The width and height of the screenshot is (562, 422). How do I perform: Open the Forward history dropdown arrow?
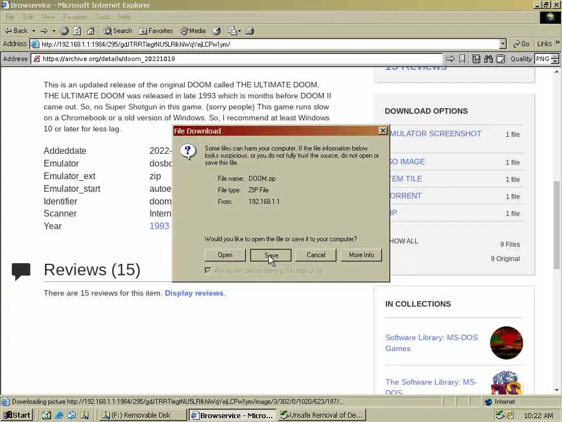(x=54, y=31)
